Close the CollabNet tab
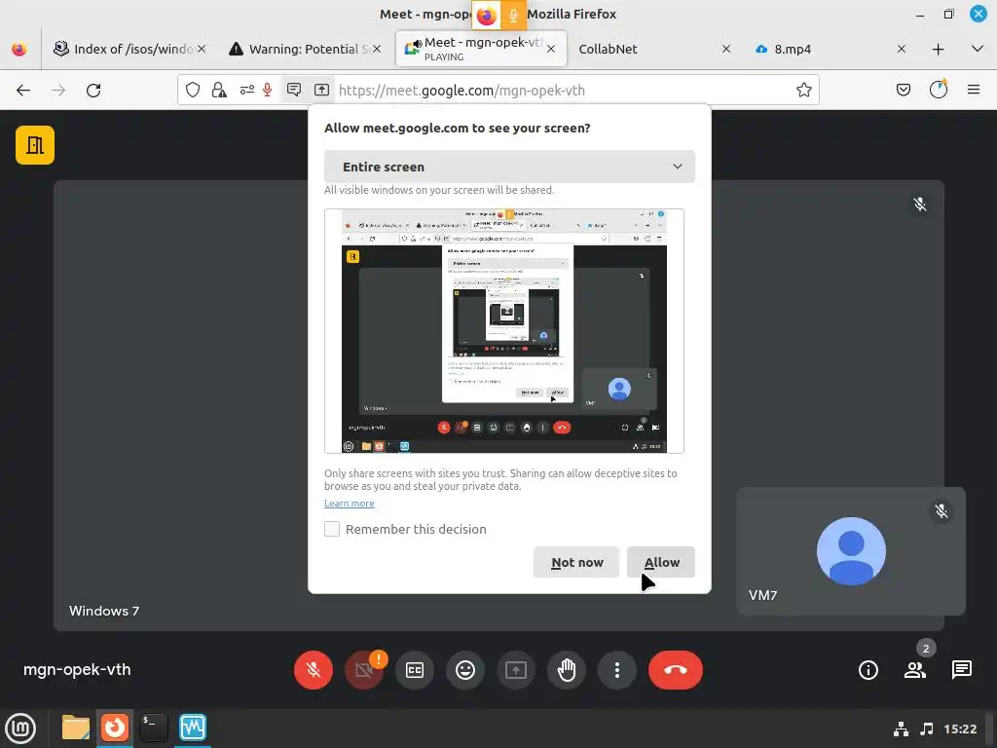The height and width of the screenshot is (748, 997). 726,49
